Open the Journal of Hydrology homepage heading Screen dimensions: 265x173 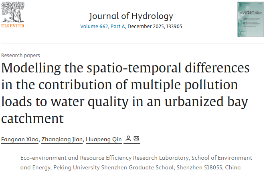pyautogui.click(x=131, y=16)
